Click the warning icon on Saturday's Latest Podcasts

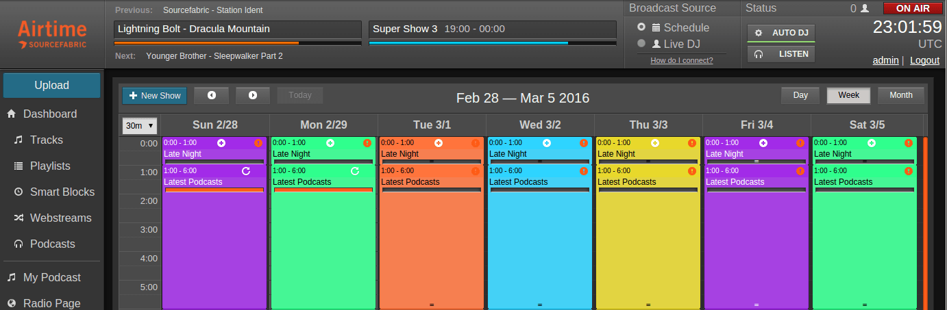[909, 171]
